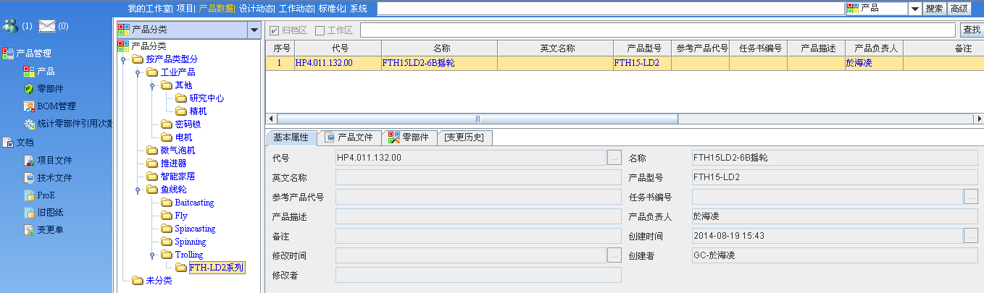Click the 产品管理 section icon

[8, 54]
